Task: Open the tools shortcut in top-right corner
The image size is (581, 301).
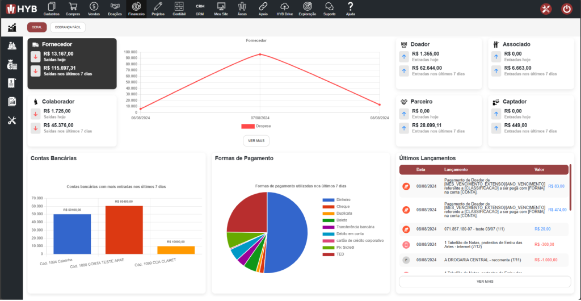Action: coord(546,9)
